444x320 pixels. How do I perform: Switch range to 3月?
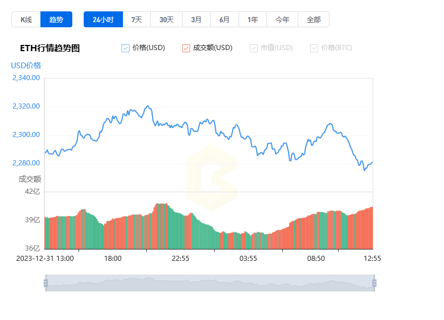point(196,19)
